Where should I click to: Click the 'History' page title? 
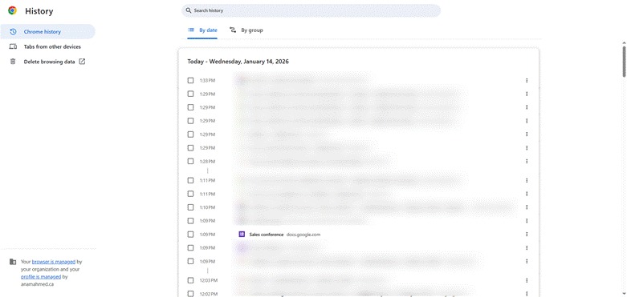click(x=39, y=11)
